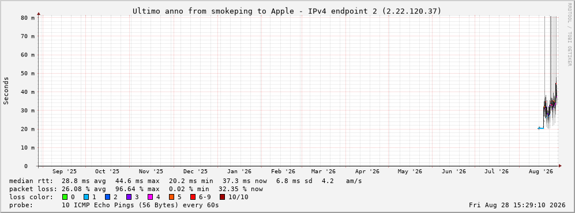
Task: Click the magenta loss color 4 swatch
Action: click(x=151, y=197)
